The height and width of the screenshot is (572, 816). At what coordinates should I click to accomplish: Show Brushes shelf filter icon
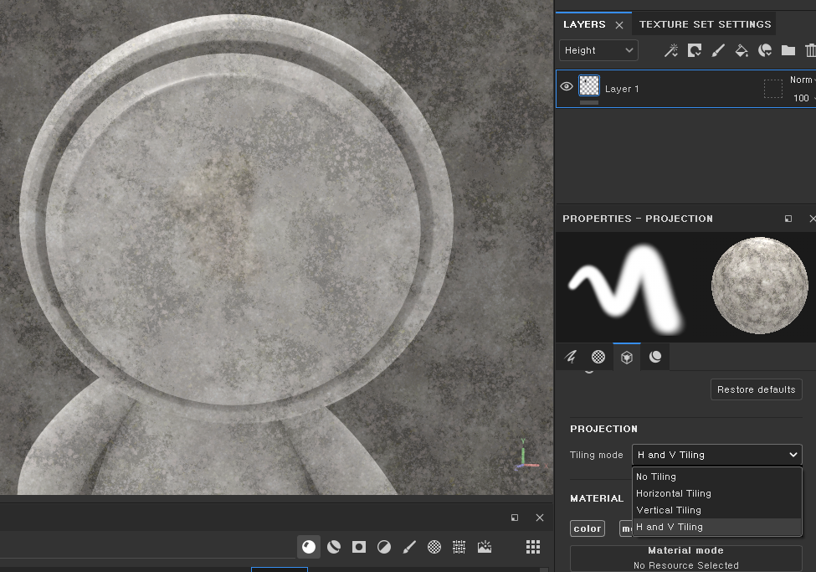tap(409, 547)
